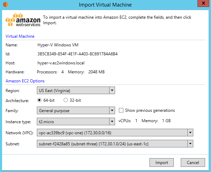
Task: Select the 32-bit architecture option
Action: pos(66,100)
